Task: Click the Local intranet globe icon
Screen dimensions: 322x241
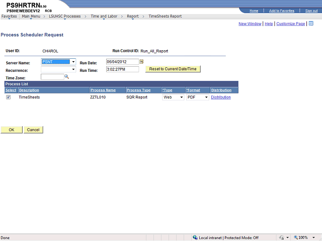Action: [195, 237]
